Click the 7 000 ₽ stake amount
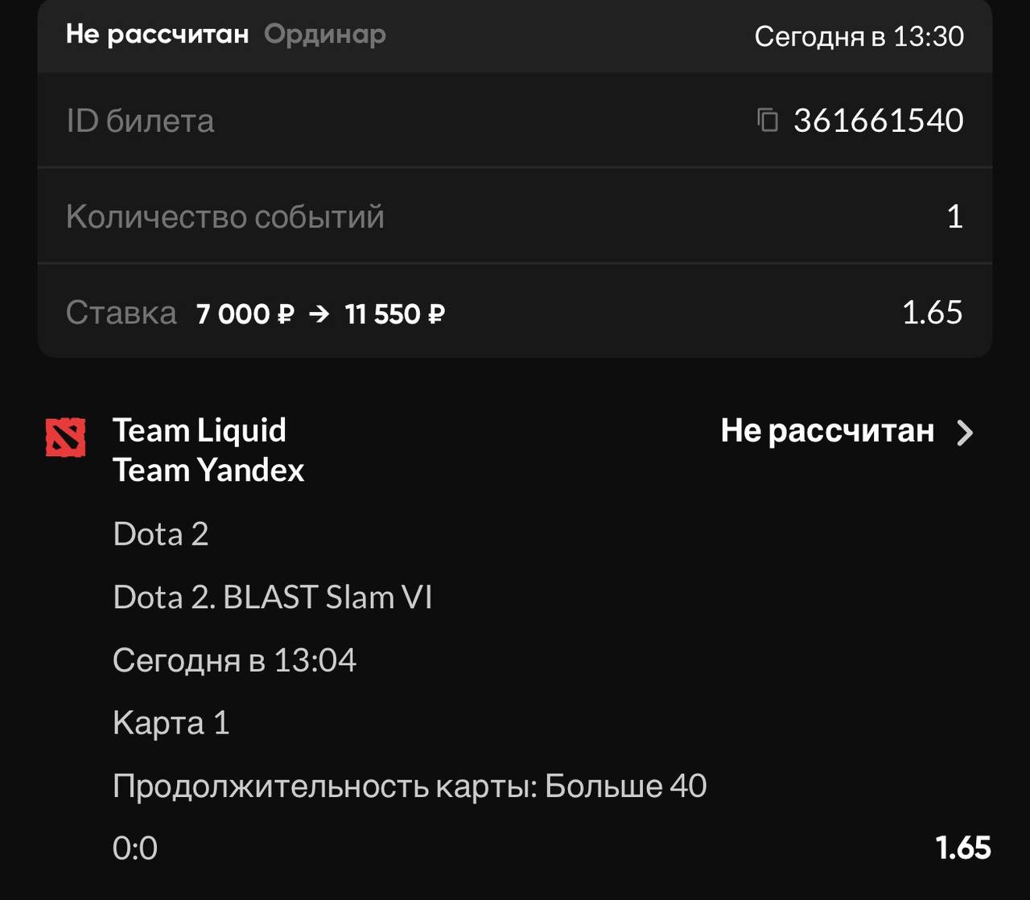 pyautogui.click(x=245, y=314)
